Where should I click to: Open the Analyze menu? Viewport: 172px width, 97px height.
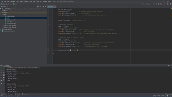(x=21, y=1)
